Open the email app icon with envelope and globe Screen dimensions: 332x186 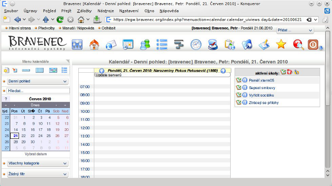pos(111,45)
